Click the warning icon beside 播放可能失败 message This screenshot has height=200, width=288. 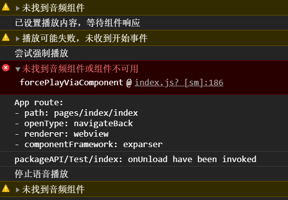pyautogui.click(x=5, y=37)
